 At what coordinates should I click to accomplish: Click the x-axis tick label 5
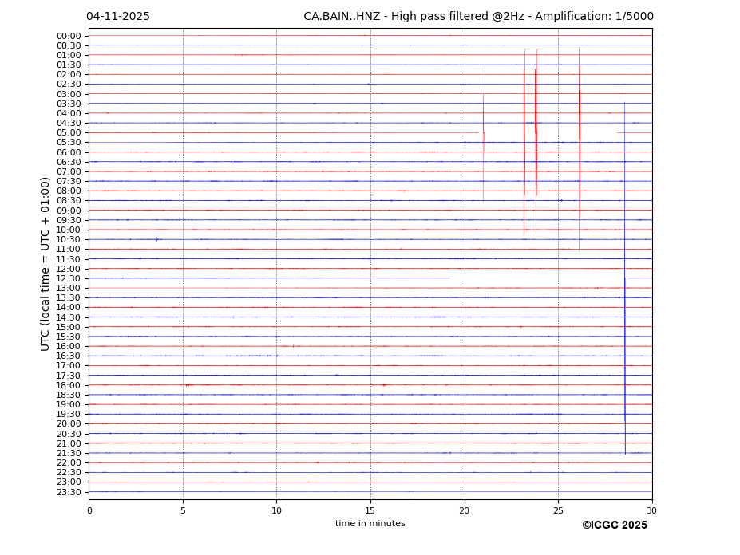tap(183, 510)
